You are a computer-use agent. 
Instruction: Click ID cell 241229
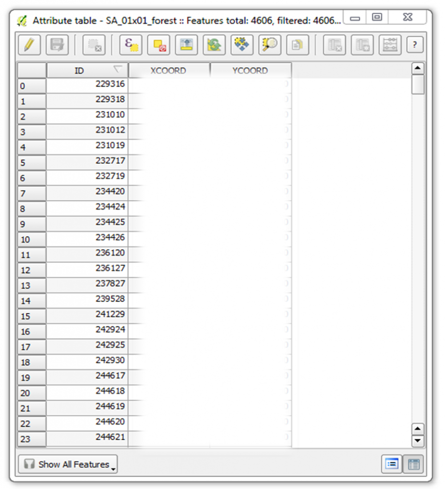click(87, 316)
